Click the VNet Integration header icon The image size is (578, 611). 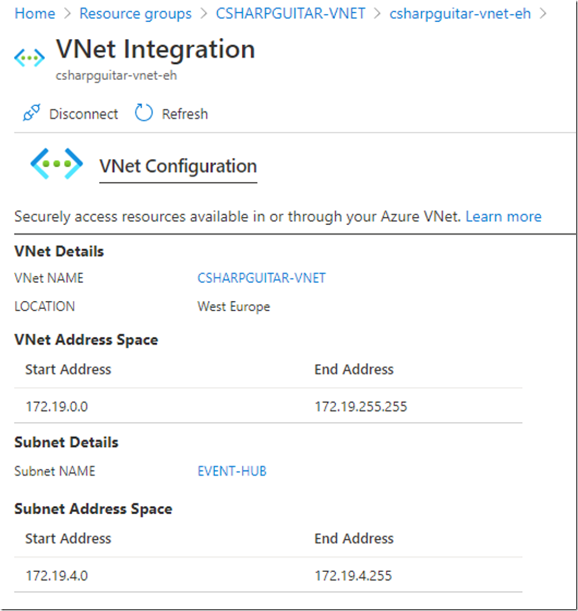29,58
